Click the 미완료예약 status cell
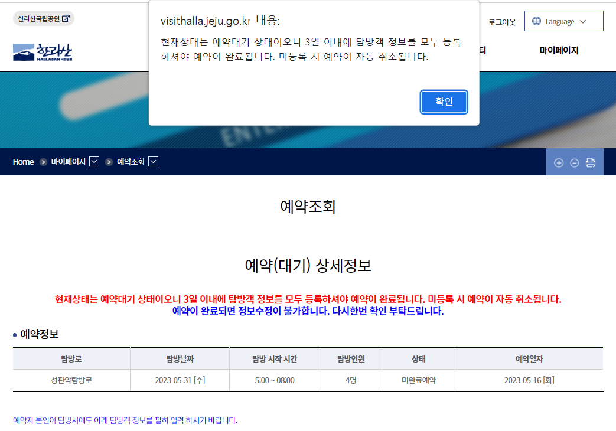616x431 pixels. pyautogui.click(x=418, y=381)
